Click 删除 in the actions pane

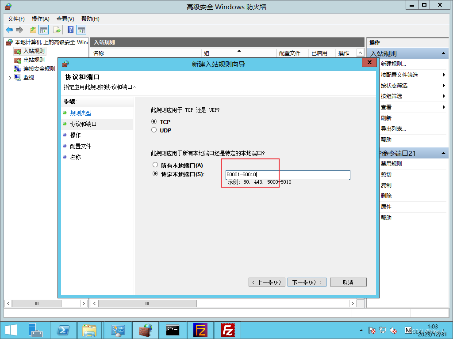pyautogui.click(x=386, y=196)
